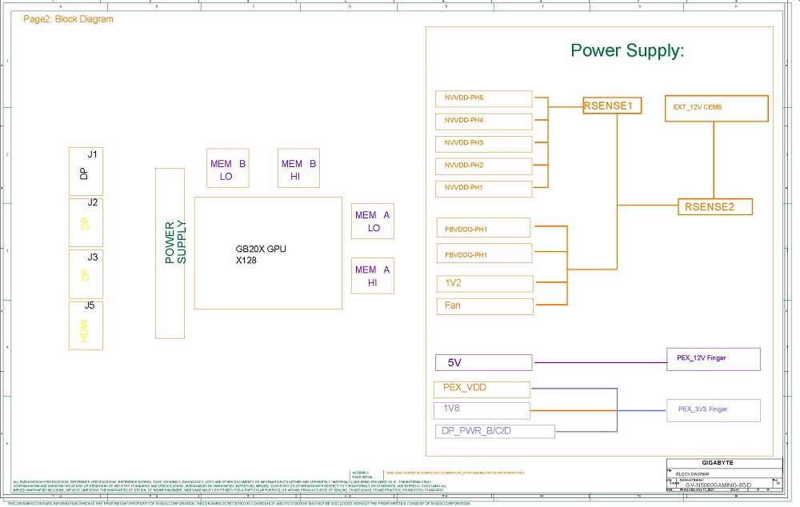
Task: Select the 1V2 rail box
Action: click(x=485, y=283)
